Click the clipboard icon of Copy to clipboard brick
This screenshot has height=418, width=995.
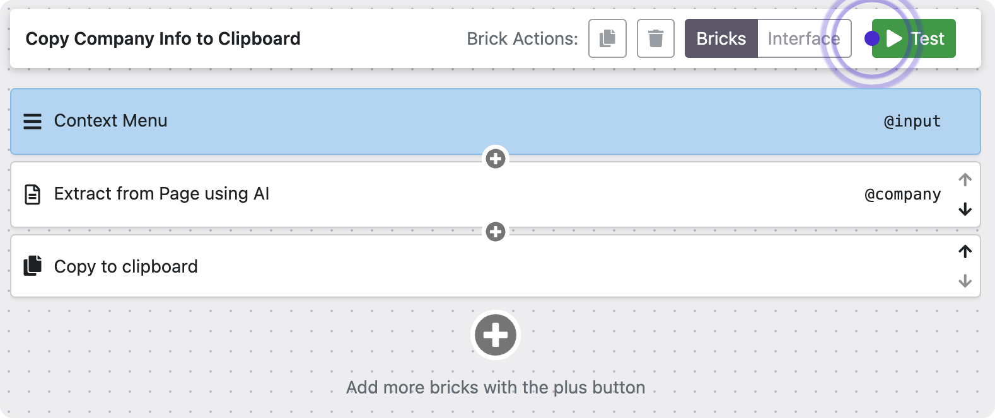click(33, 266)
